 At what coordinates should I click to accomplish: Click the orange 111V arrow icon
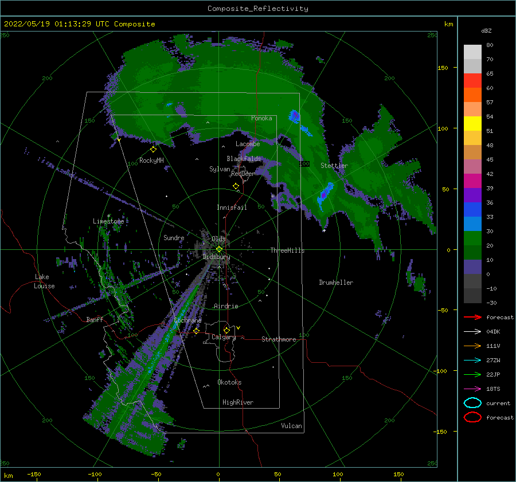coord(472,346)
